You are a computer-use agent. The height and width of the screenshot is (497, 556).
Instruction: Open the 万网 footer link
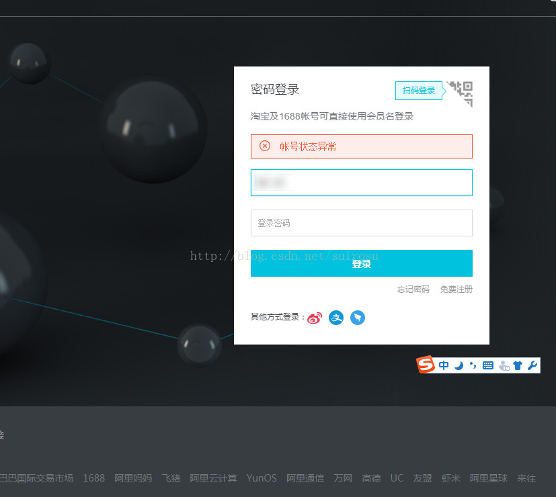pos(343,478)
